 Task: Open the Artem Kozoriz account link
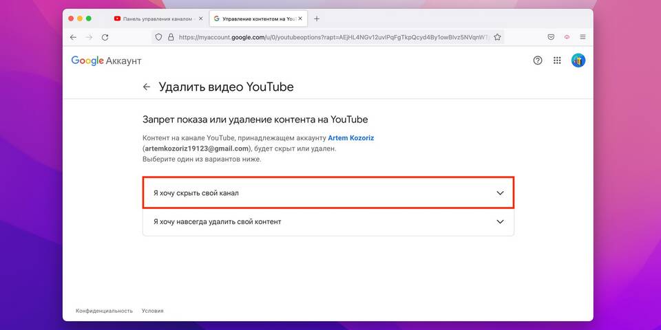point(350,138)
